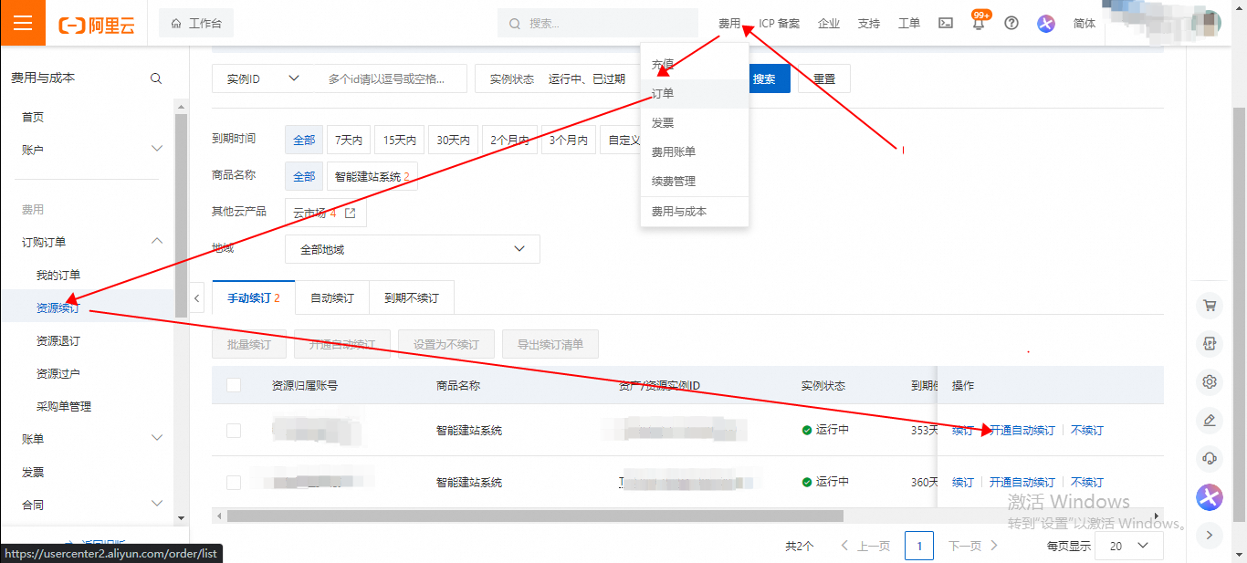The width and height of the screenshot is (1247, 563).
Task: Open the Cloud Shell terminal icon
Action: [x=946, y=24]
